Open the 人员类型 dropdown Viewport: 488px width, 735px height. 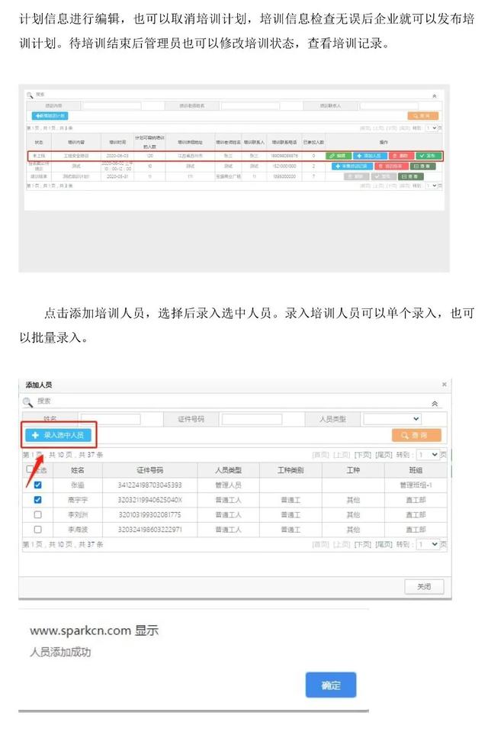click(x=393, y=419)
